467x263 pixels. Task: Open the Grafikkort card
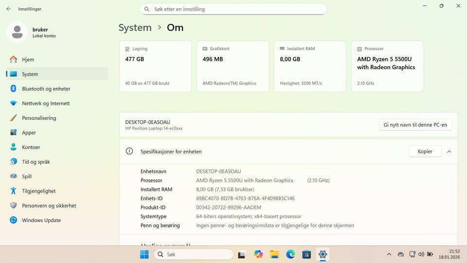pyautogui.click(x=233, y=66)
